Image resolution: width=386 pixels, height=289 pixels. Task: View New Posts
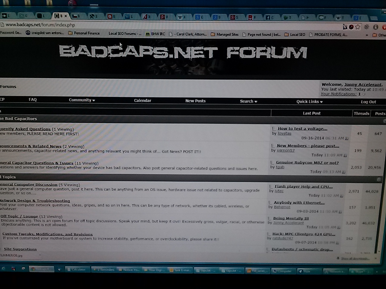[195, 101]
